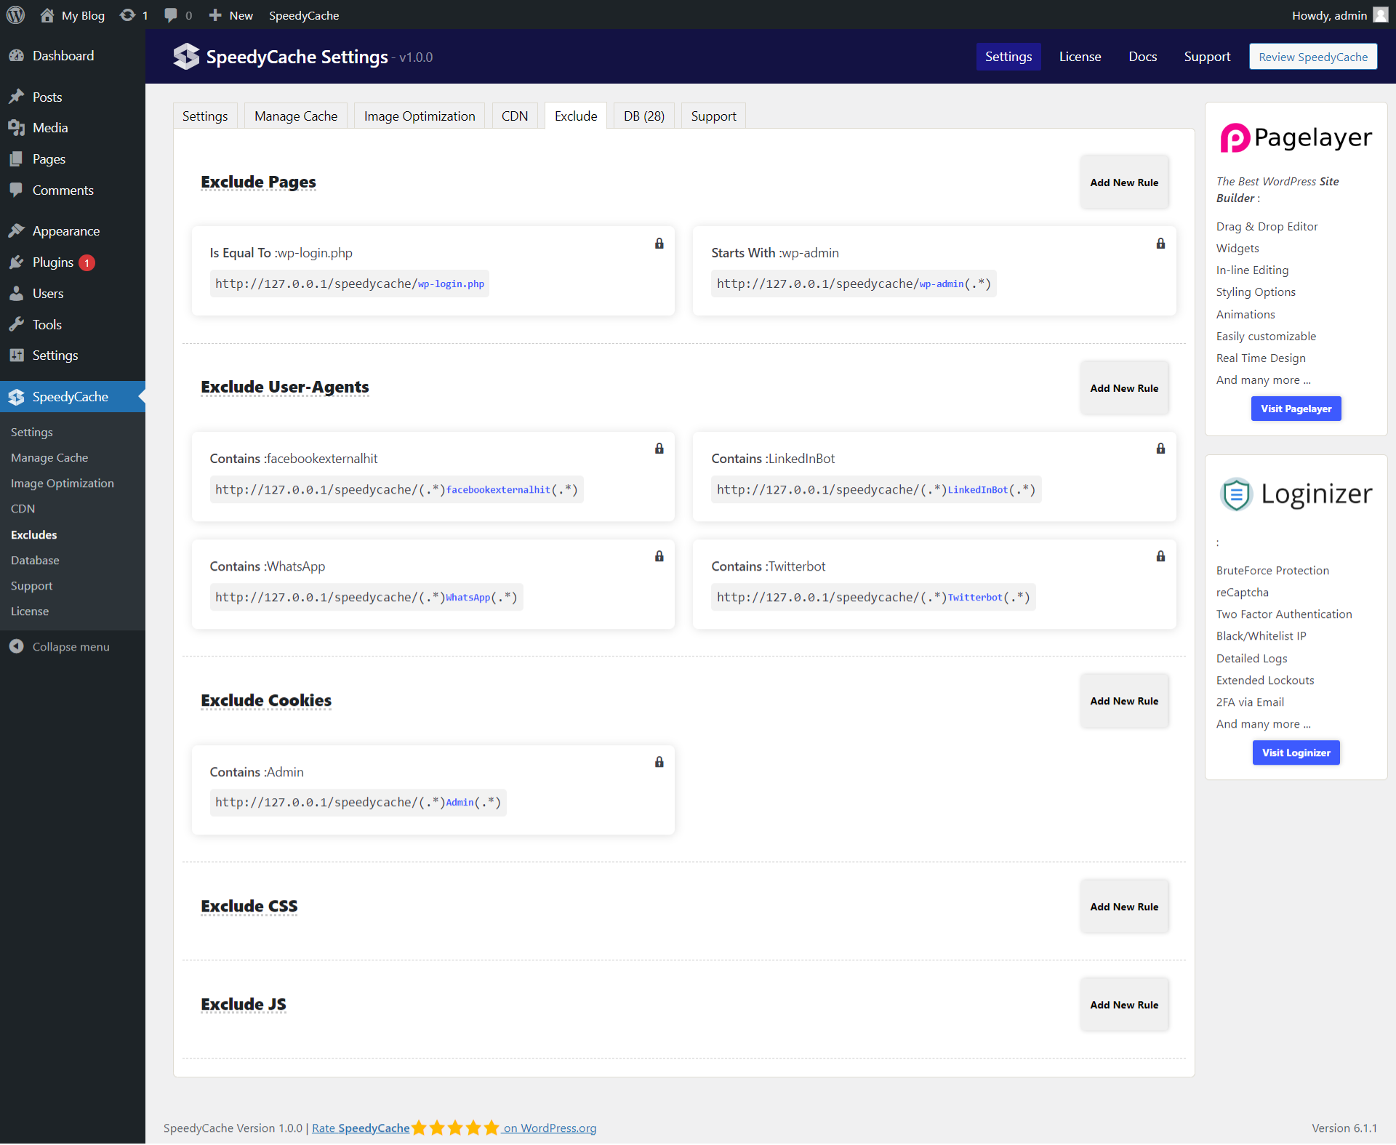Select the SpeedyCache icon in the sidebar
The image size is (1396, 1145).
coord(17,397)
